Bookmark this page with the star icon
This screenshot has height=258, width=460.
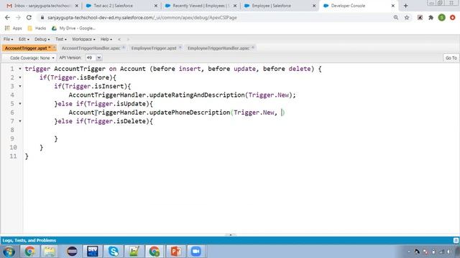(407, 17)
